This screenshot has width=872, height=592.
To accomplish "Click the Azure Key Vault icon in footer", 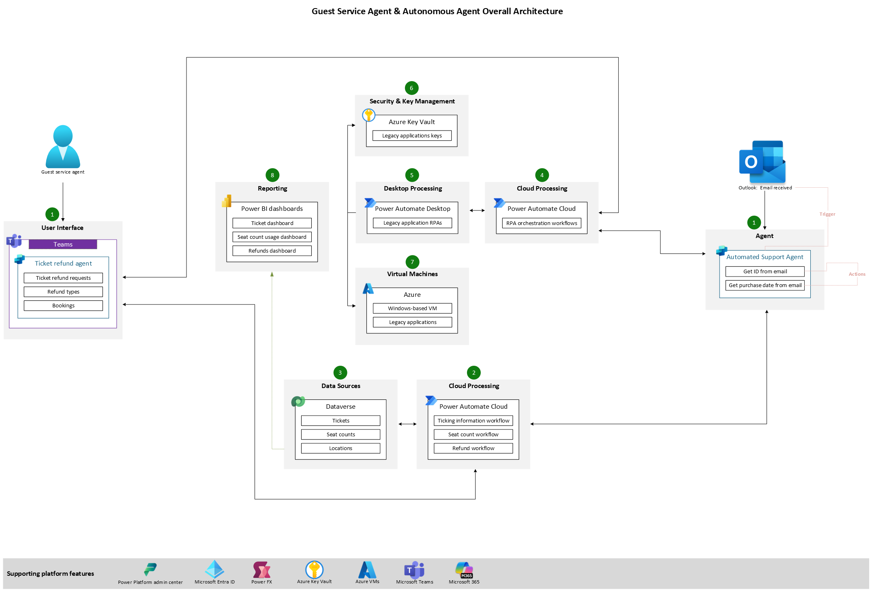I will coord(314,569).
